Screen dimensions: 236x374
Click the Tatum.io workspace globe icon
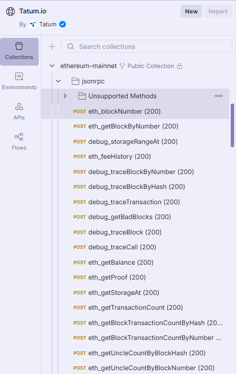[x=11, y=12]
